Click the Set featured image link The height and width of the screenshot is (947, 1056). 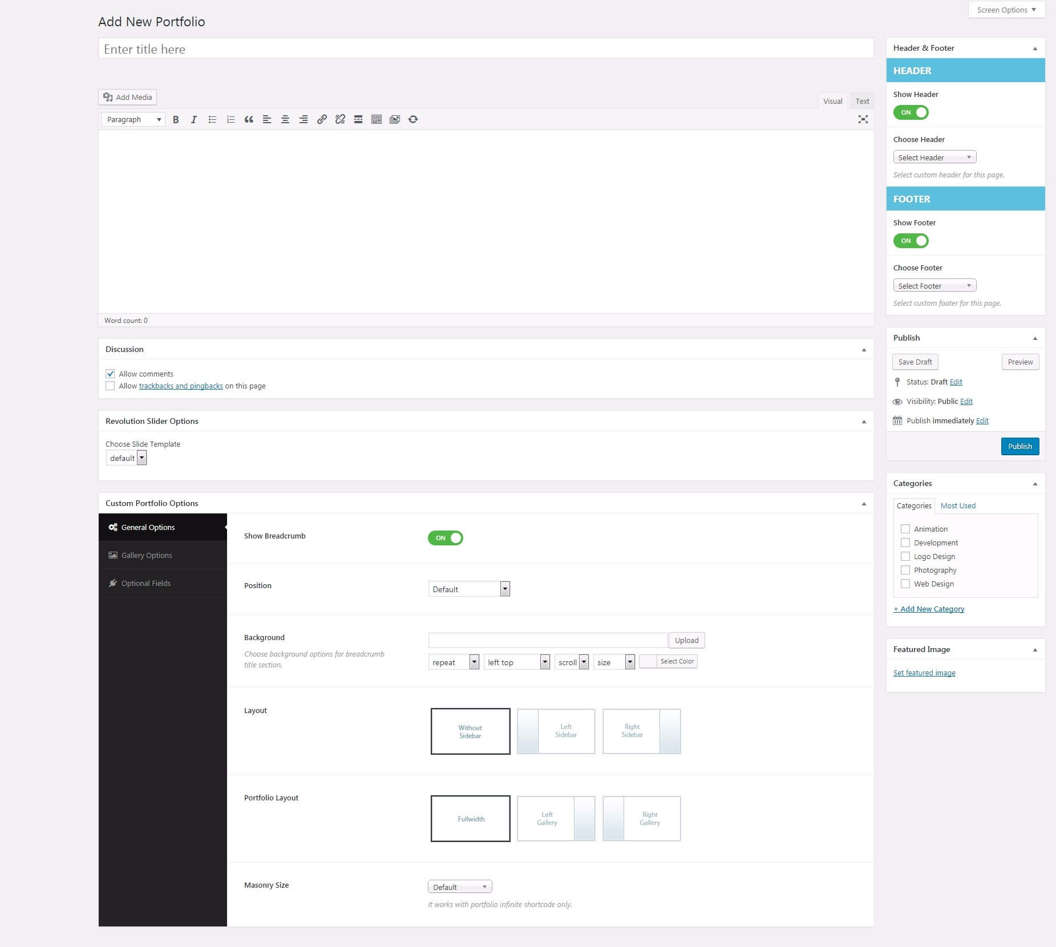(x=924, y=673)
